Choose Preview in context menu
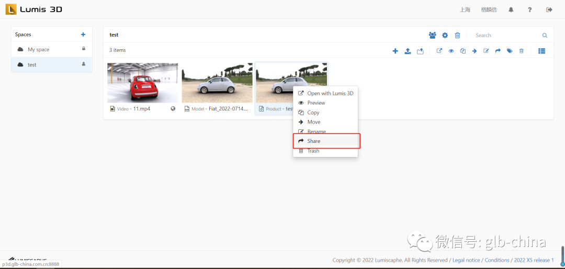Screen dimensions: 565x269 coord(325,103)
